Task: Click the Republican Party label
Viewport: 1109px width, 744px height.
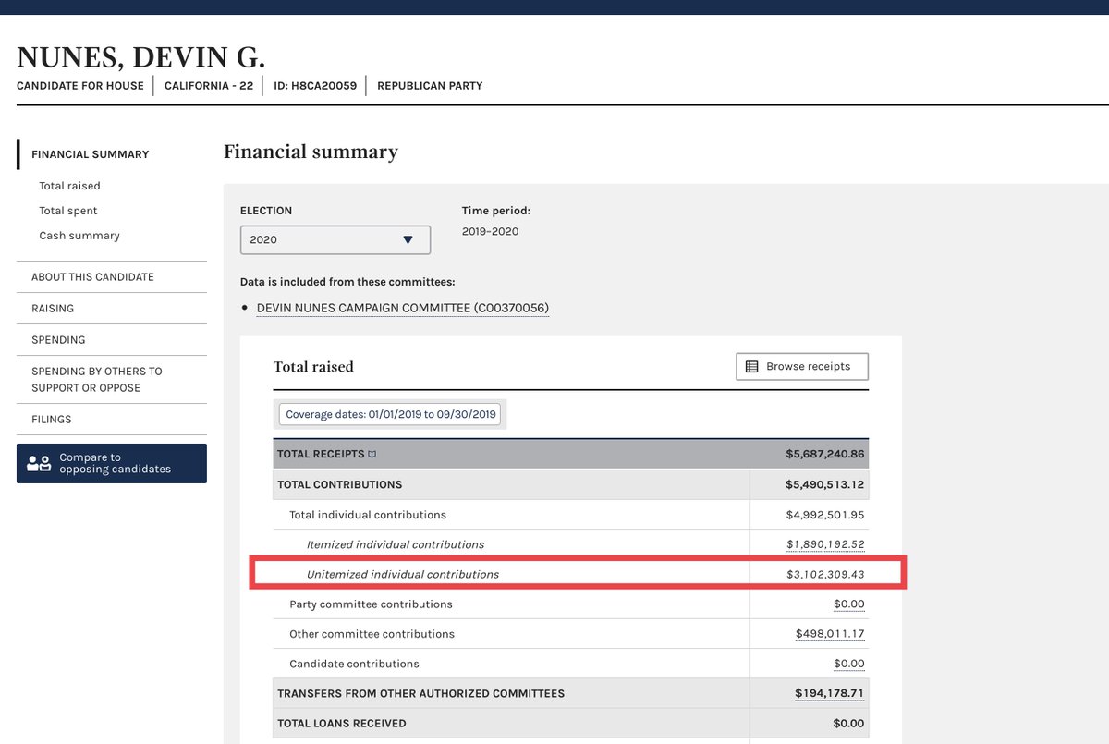Action: click(430, 86)
